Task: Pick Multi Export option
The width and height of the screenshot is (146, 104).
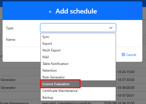Action: pos(78,50)
